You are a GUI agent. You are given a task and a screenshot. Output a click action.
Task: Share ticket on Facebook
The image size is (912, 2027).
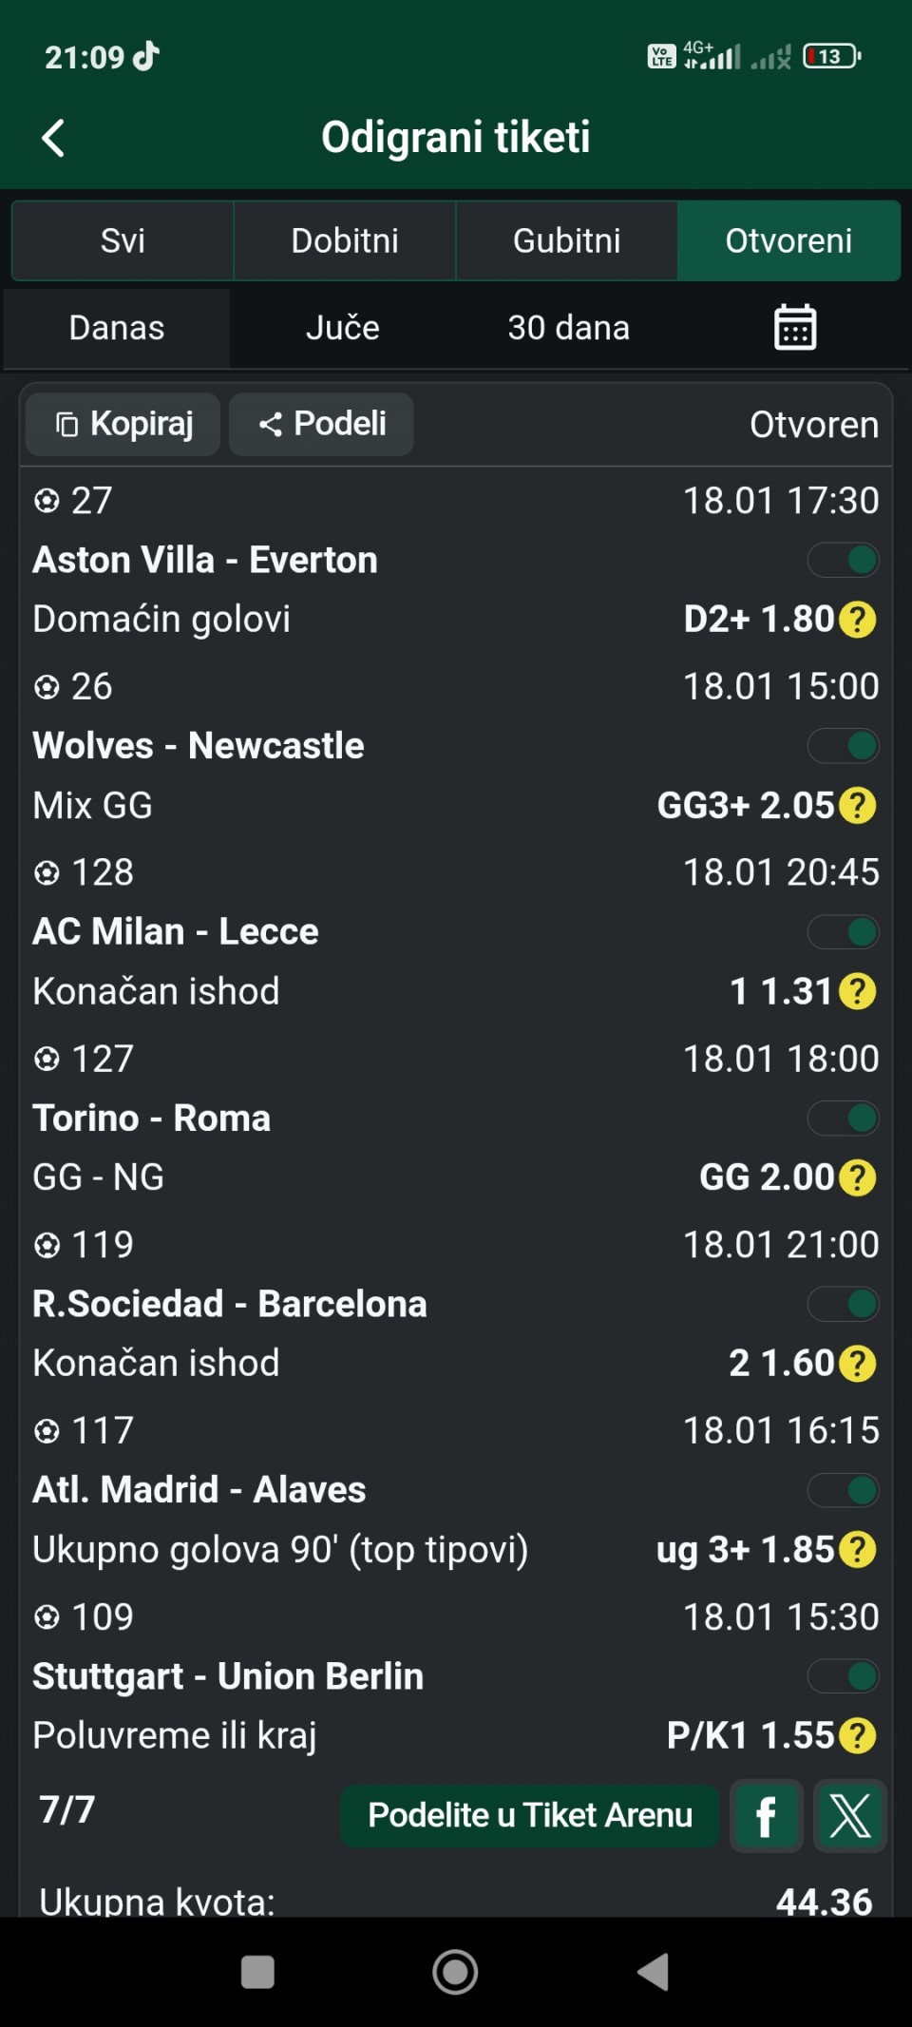click(766, 1816)
